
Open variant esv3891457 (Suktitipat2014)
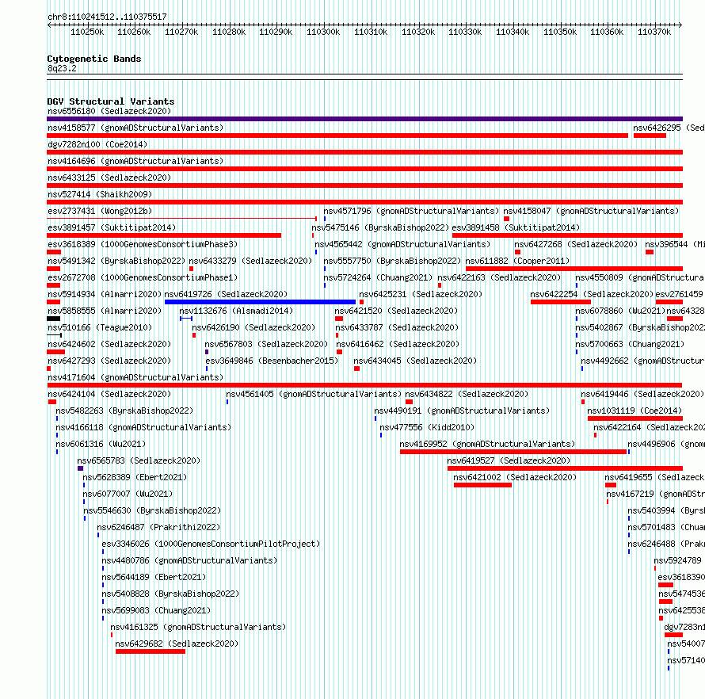click(x=112, y=227)
